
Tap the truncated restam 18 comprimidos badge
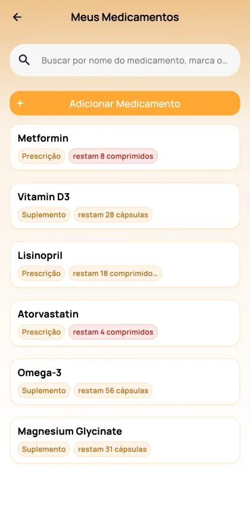point(115,274)
